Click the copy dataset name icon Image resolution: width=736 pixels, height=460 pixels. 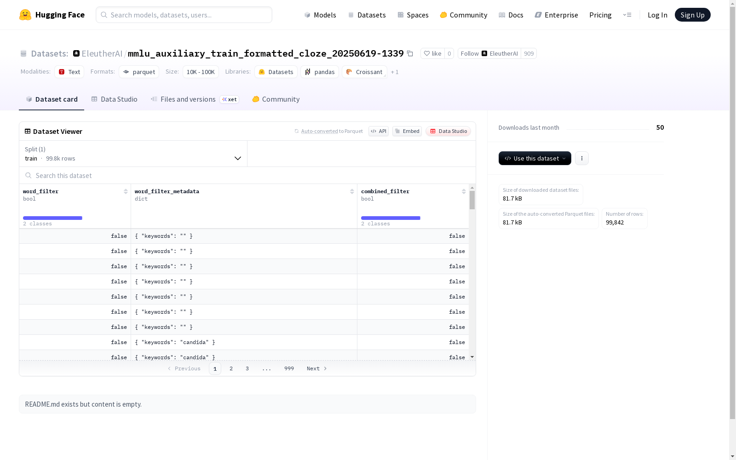[x=410, y=54]
